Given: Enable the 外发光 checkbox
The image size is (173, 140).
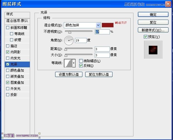Looking at the screenshot, I should click(8, 89).
